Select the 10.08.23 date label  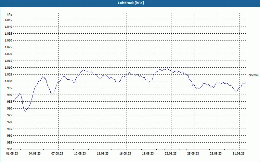[80, 154]
